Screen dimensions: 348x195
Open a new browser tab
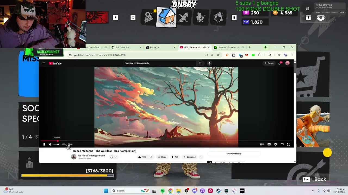coord(250,47)
